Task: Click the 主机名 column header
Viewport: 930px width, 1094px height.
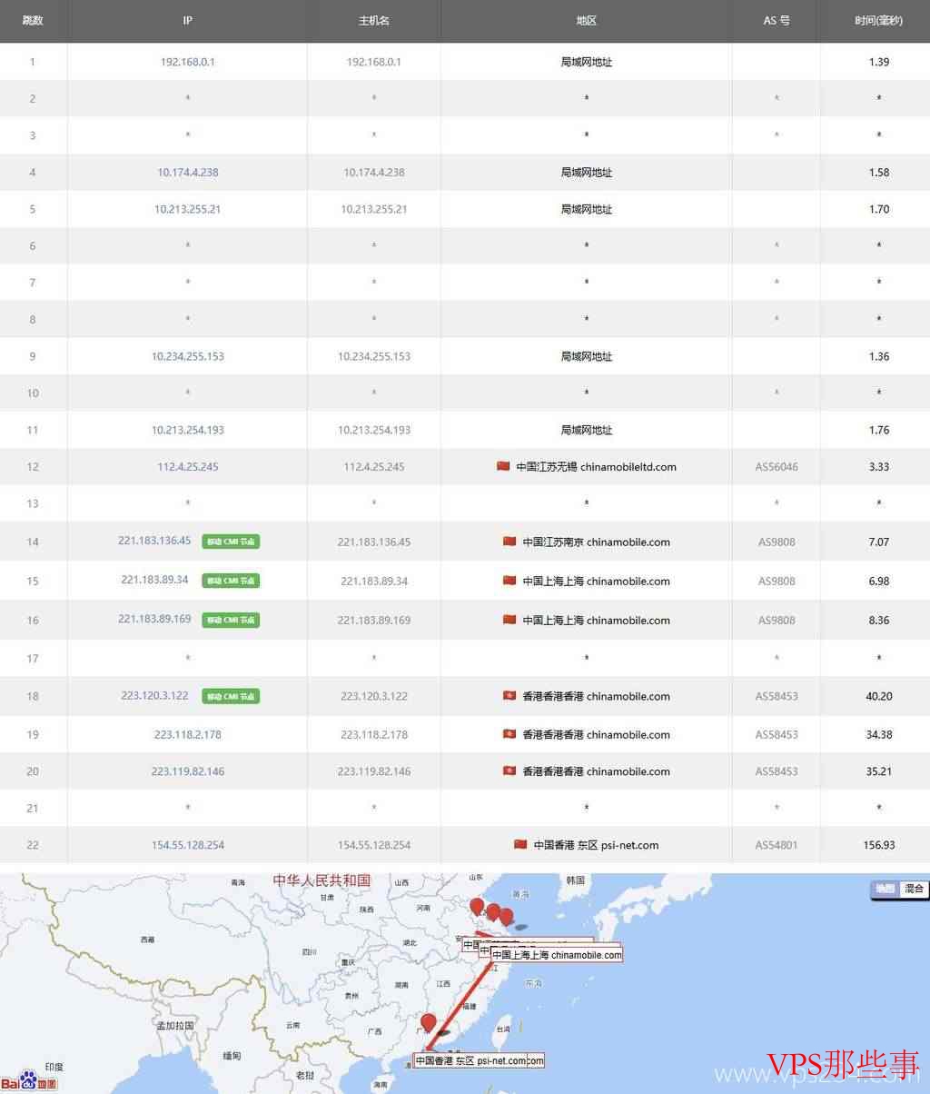Action: pyautogui.click(x=373, y=20)
